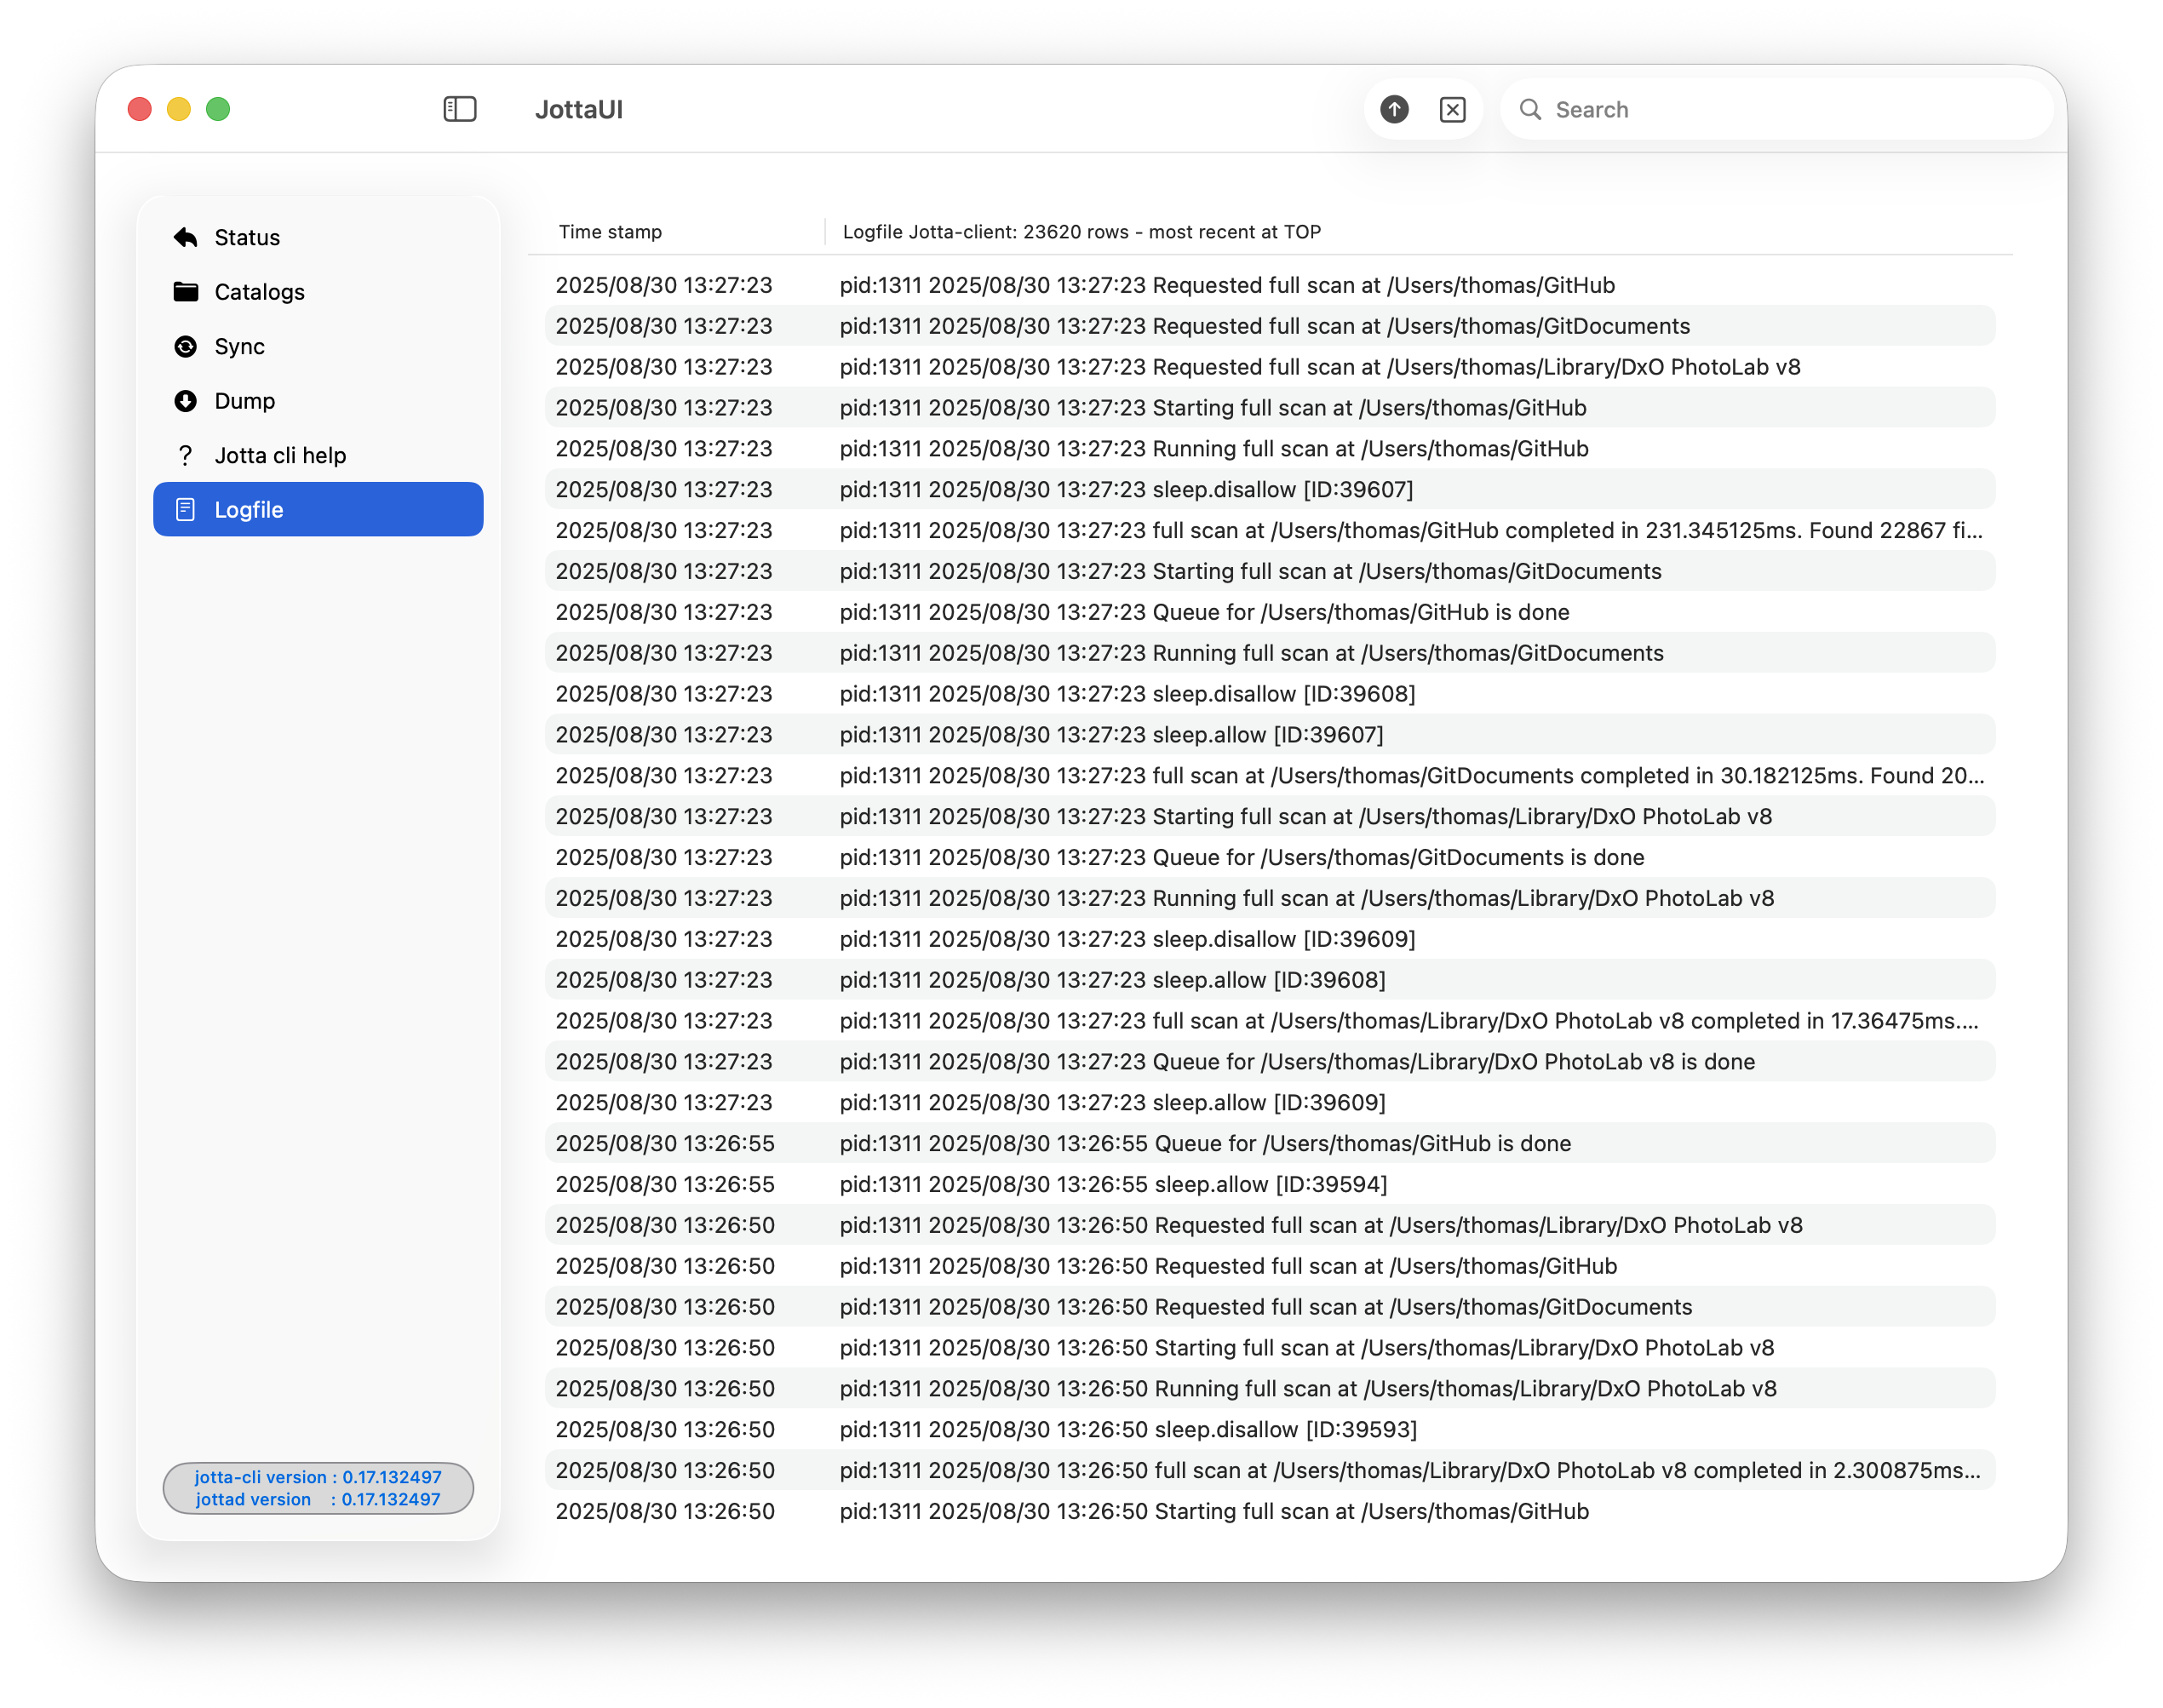Open Jotta cli help
The width and height of the screenshot is (2163, 1708).
point(318,455)
